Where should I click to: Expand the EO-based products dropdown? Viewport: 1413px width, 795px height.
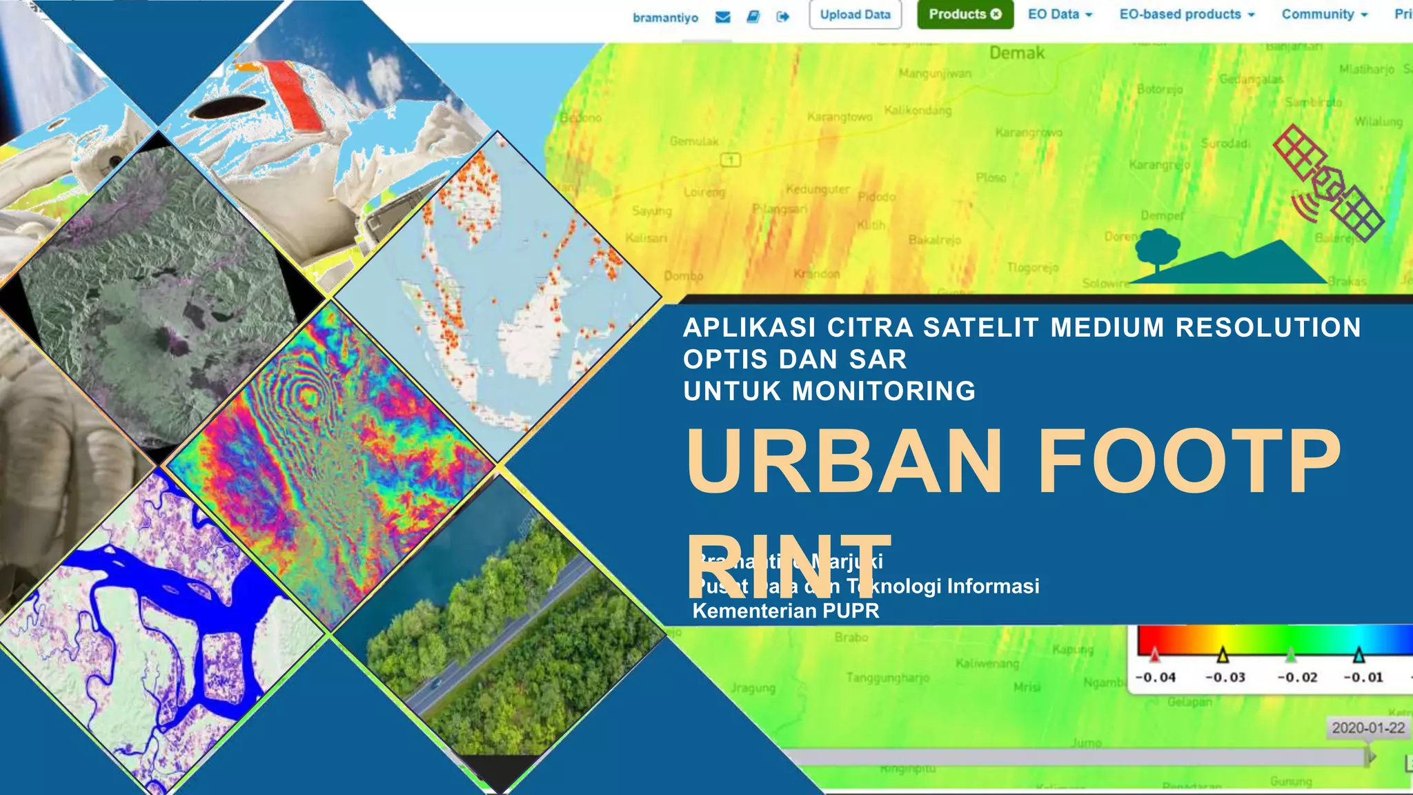pos(1187,14)
